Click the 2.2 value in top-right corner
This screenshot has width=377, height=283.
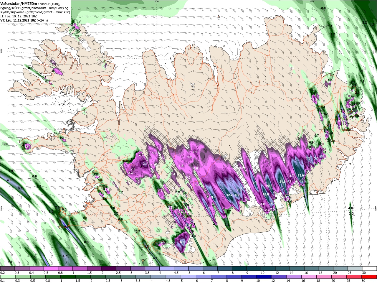tap(365, 23)
